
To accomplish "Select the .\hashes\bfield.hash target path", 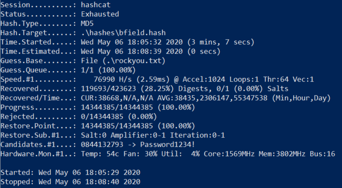I will (123, 33).
